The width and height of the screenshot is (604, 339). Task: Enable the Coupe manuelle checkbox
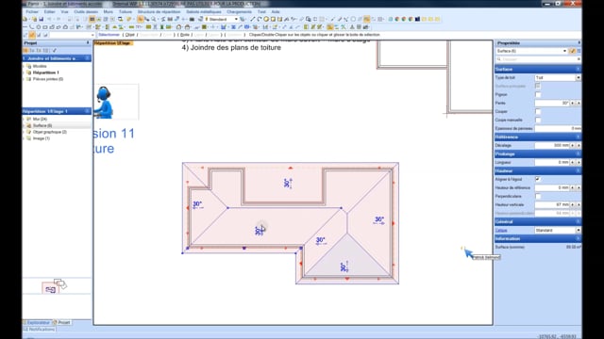pos(538,121)
